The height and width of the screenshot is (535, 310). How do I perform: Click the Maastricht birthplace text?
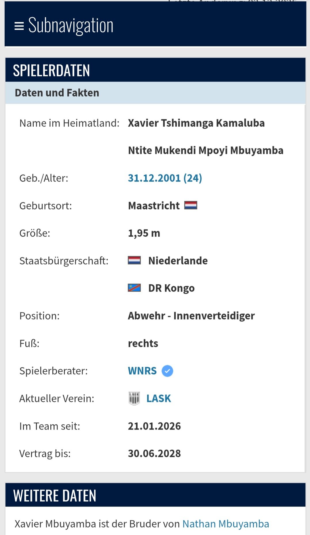154,206
